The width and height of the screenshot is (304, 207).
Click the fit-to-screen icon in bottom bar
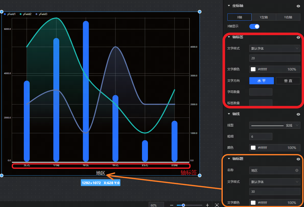point(217,205)
